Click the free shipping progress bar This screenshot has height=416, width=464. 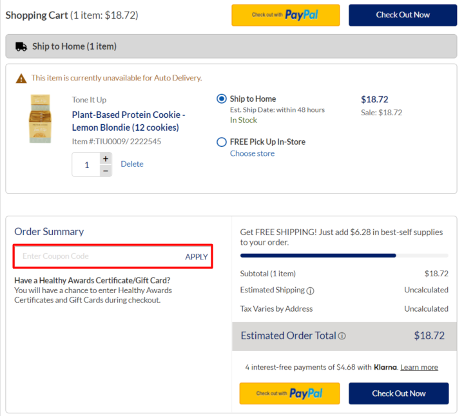pyautogui.click(x=344, y=256)
